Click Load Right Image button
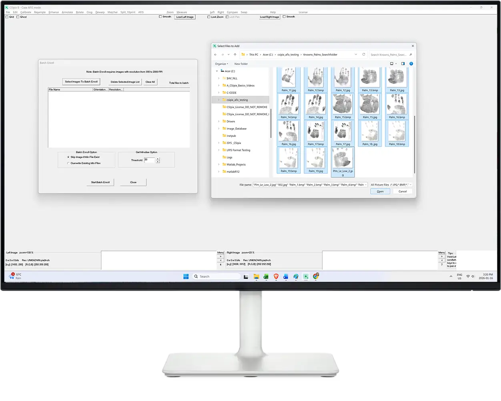This screenshot has width=501, height=401. [269, 17]
